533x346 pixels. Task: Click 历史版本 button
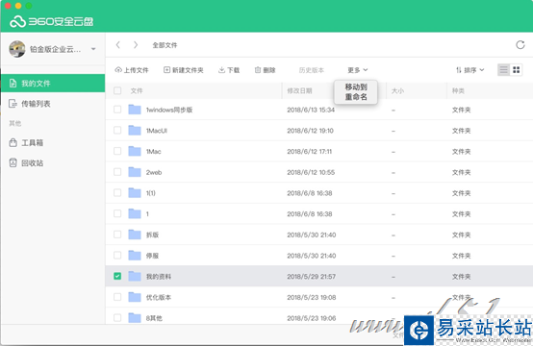click(312, 70)
